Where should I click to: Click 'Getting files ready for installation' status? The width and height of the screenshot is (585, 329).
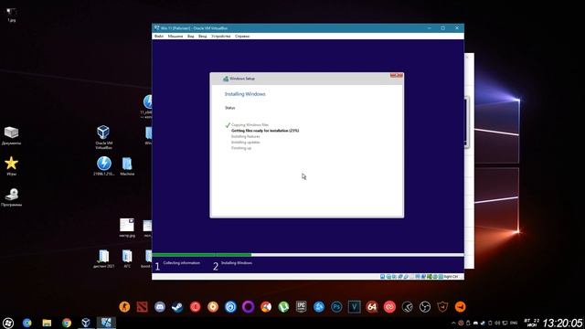pos(265,131)
